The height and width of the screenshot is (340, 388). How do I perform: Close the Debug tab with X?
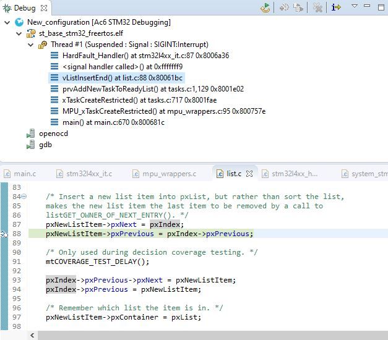(44, 8)
